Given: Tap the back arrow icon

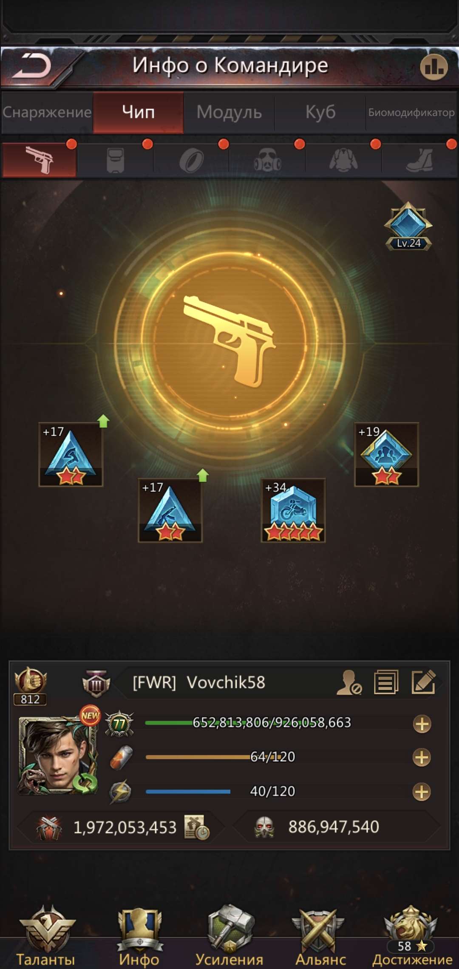Looking at the screenshot, I should pos(32,66).
